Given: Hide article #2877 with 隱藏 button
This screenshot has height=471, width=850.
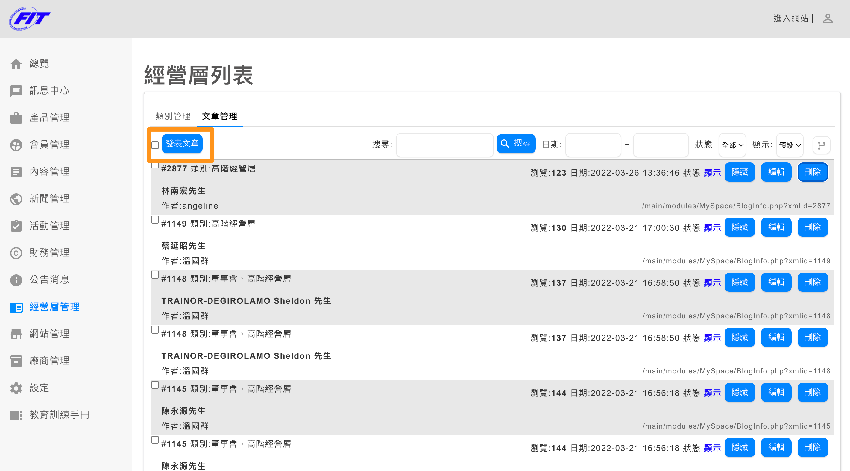Looking at the screenshot, I should pyautogui.click(x=740, y=172).
